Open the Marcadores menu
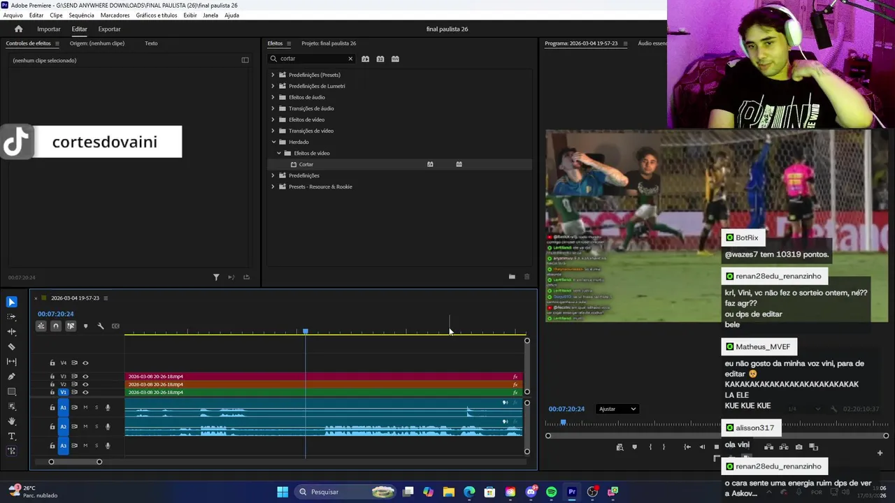The image size is (895, 503). click(x=115, y=15)
